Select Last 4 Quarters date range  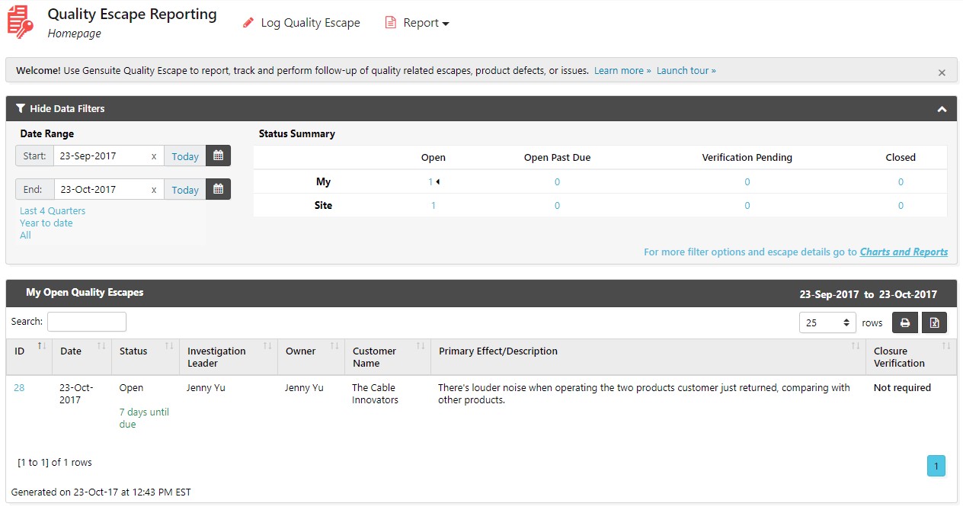53,210
